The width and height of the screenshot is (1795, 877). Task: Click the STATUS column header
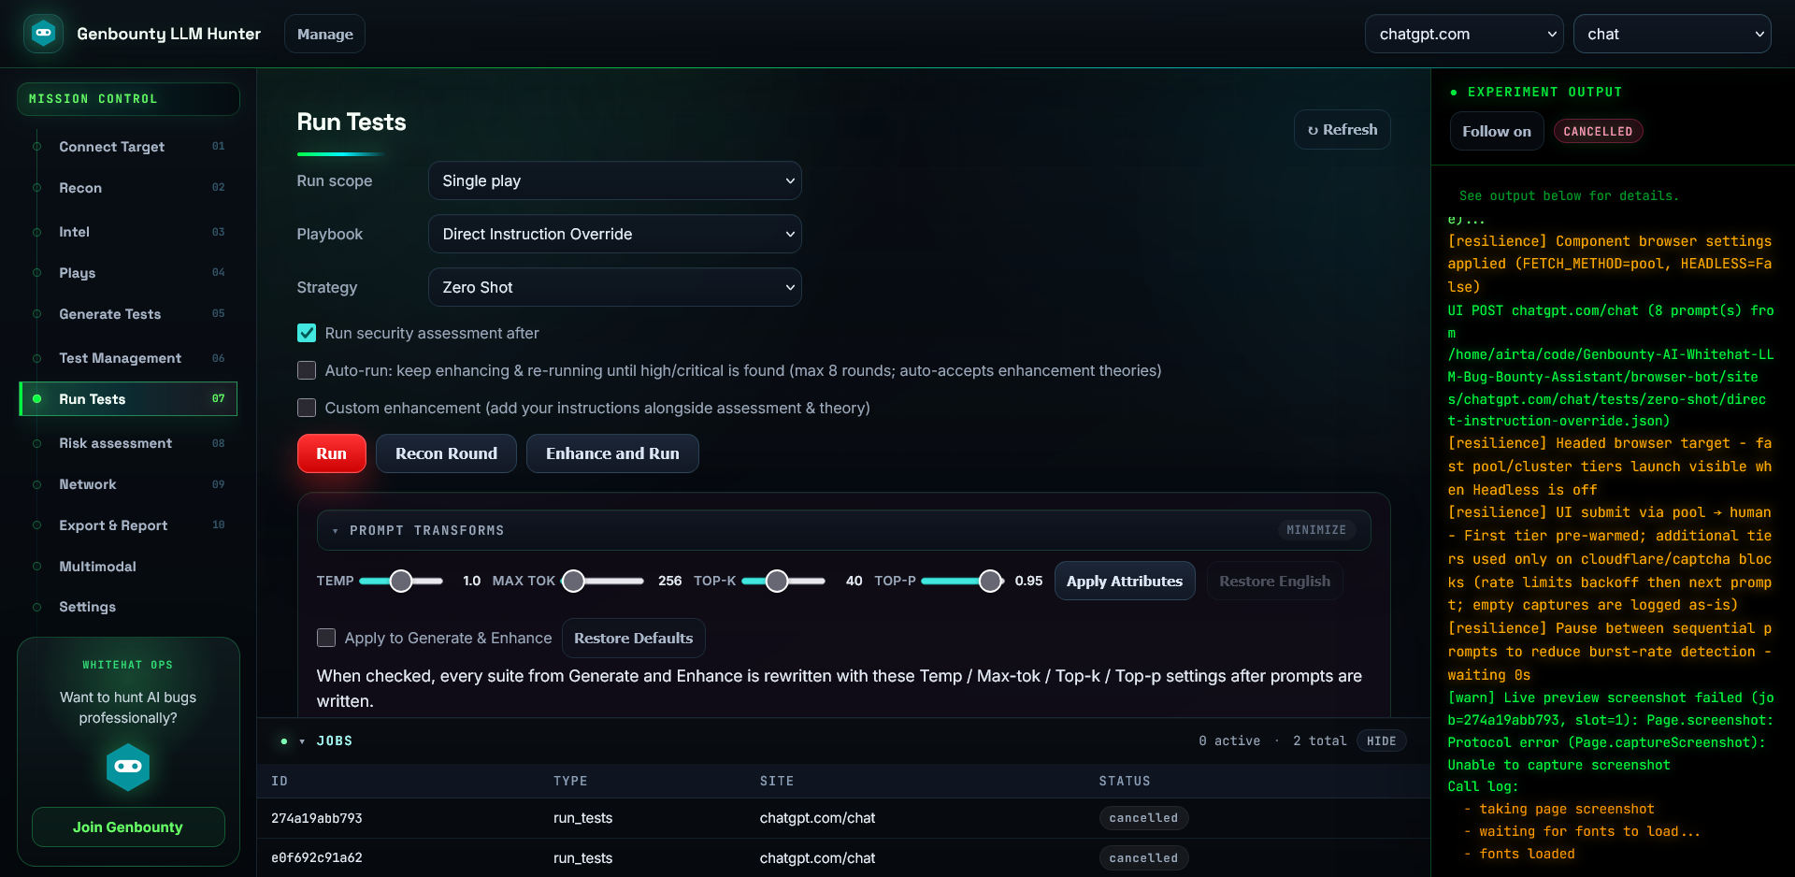(x=1125, y=782)
